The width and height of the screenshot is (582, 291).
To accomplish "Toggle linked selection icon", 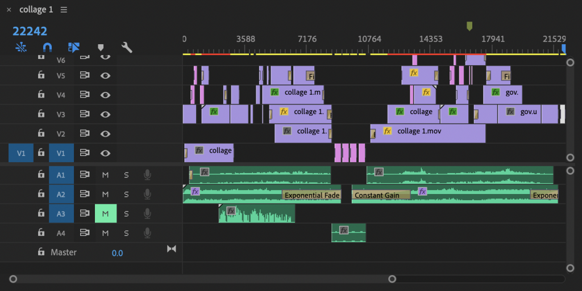I will click(73, 48).
